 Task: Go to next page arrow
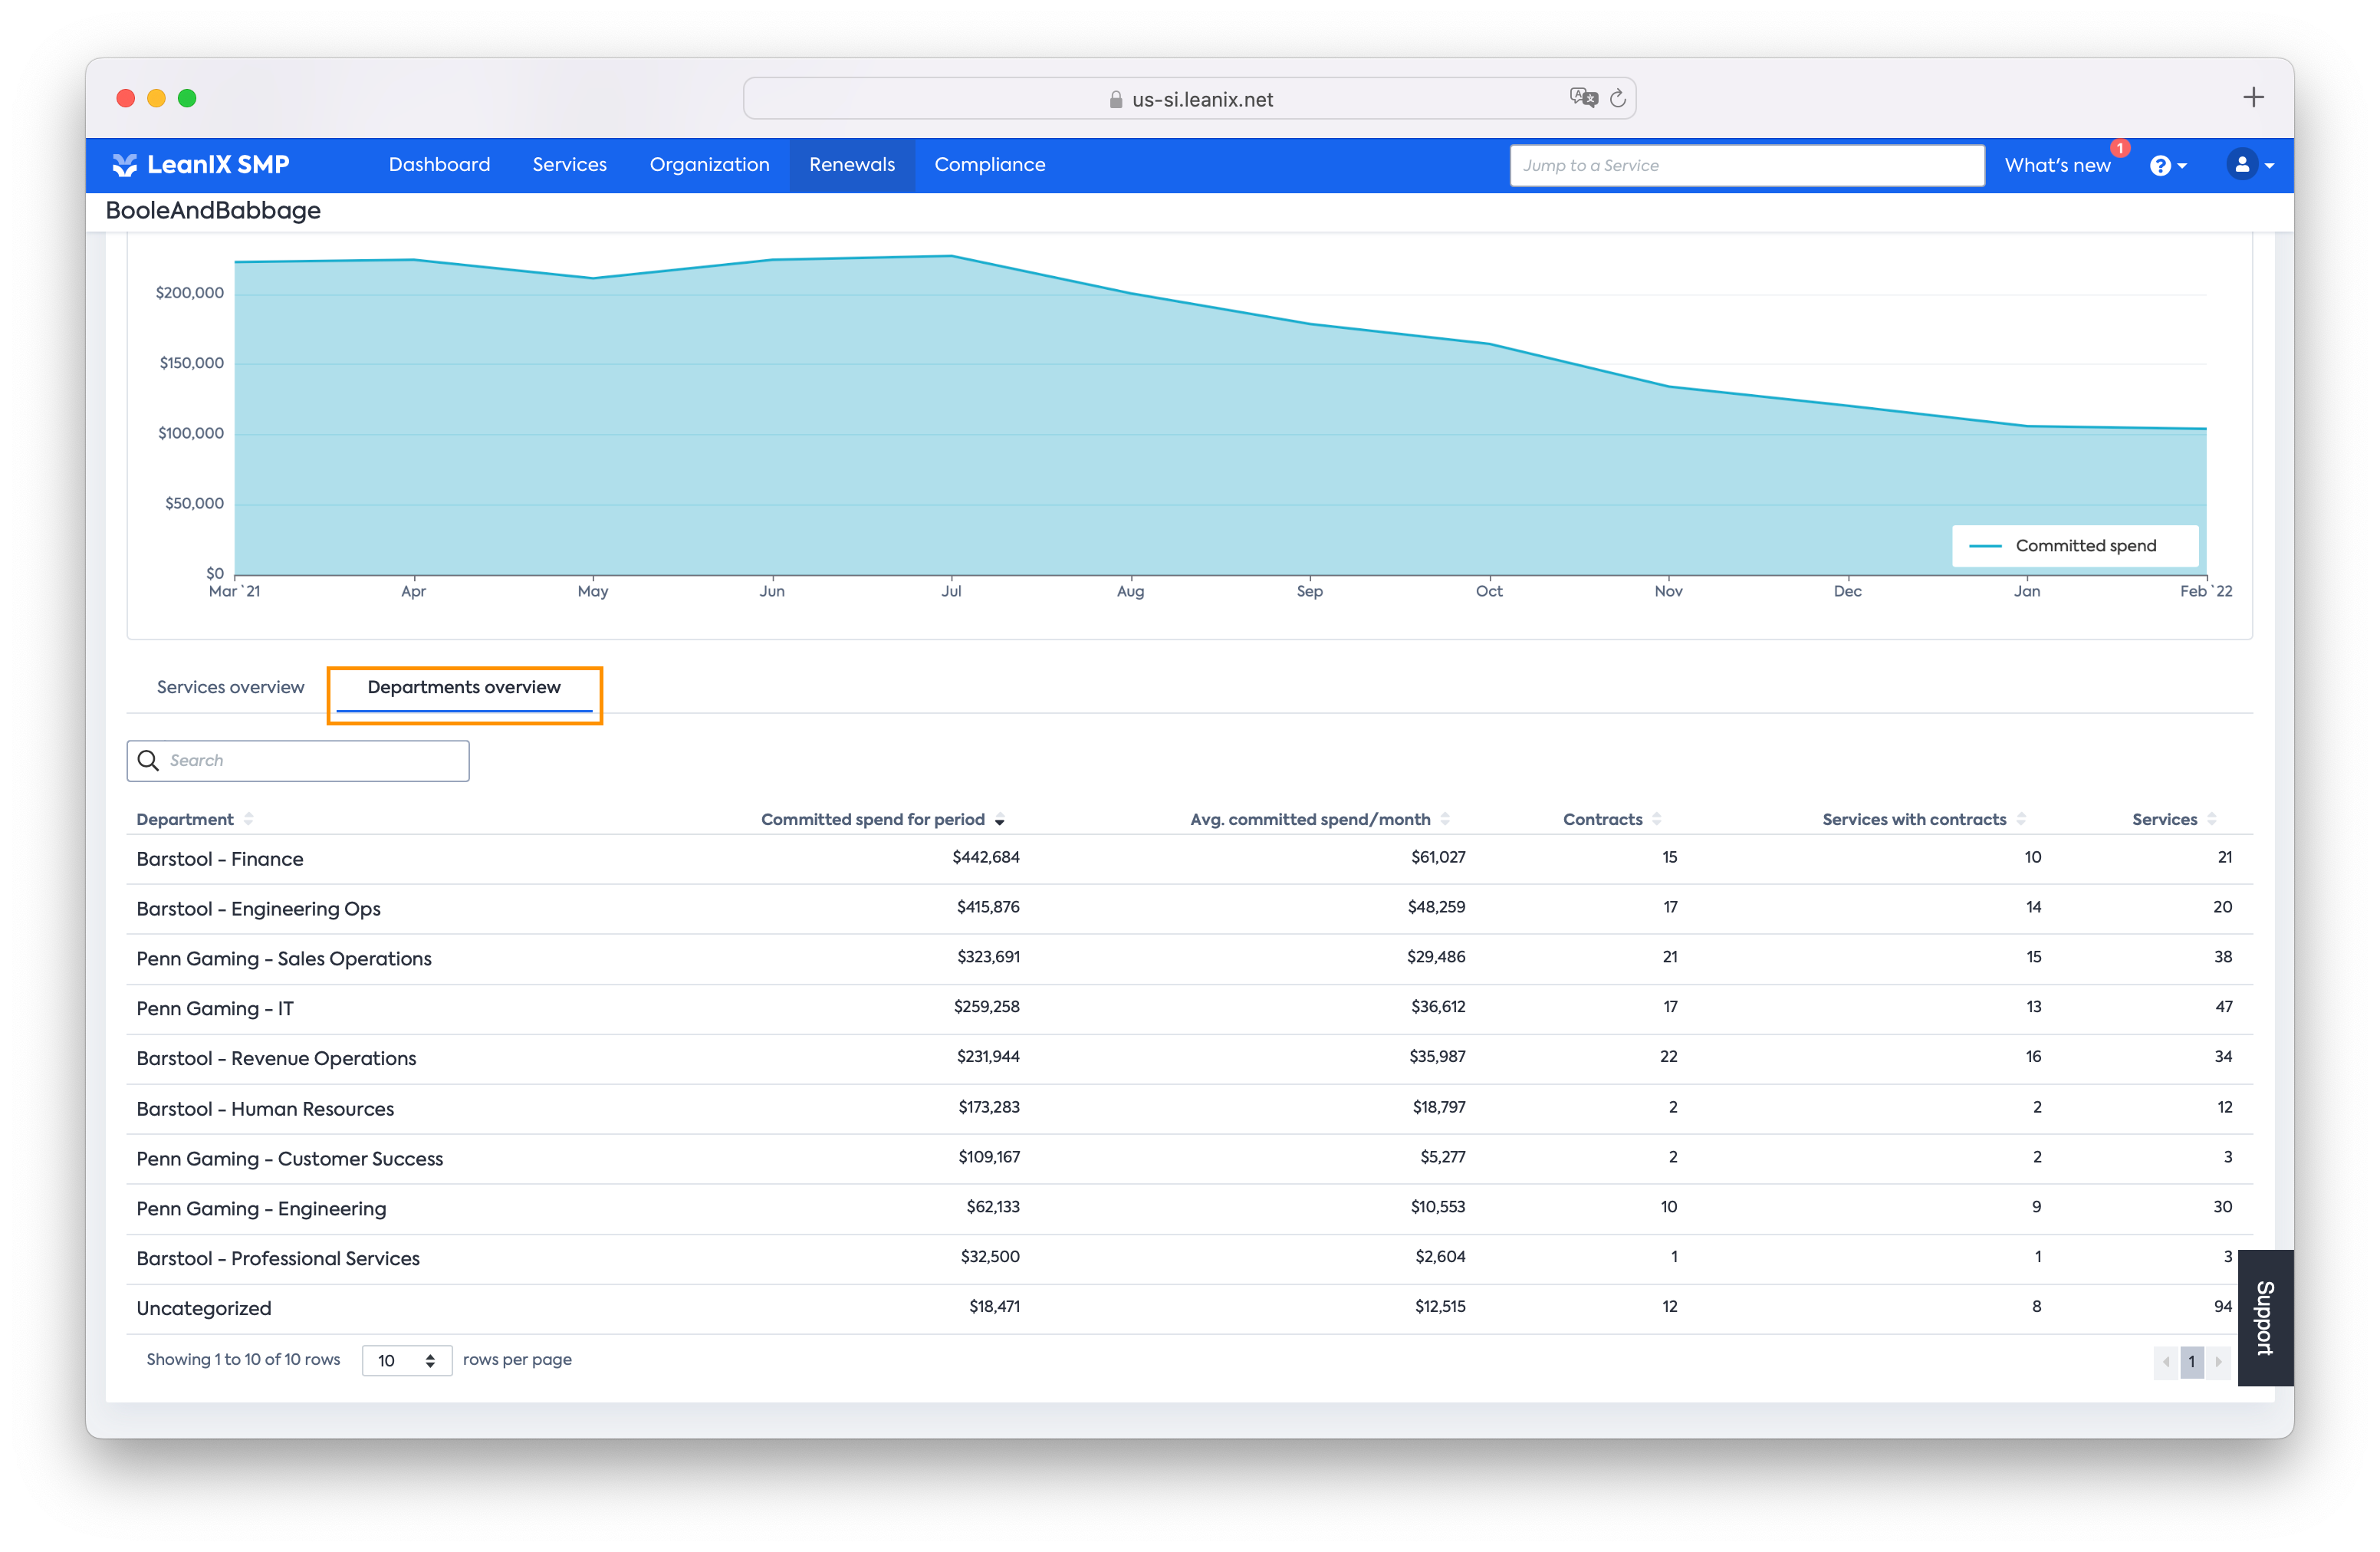pyautogui.click(x=2218, y=1361)
